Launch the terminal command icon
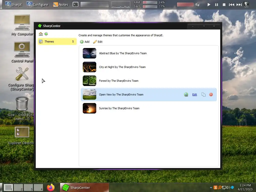 click(75, 4)
